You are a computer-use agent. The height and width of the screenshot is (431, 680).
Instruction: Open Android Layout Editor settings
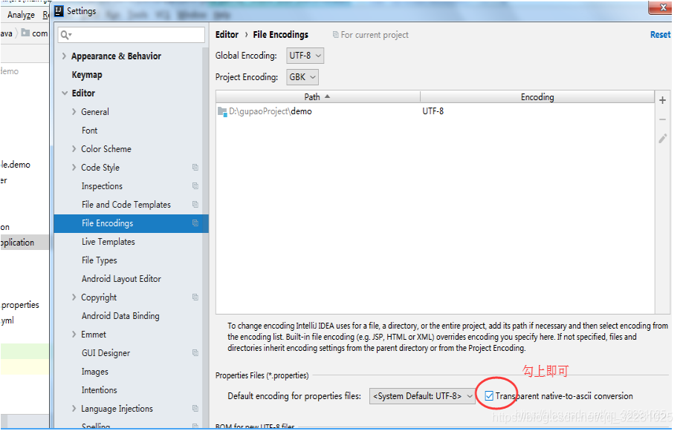121,279
